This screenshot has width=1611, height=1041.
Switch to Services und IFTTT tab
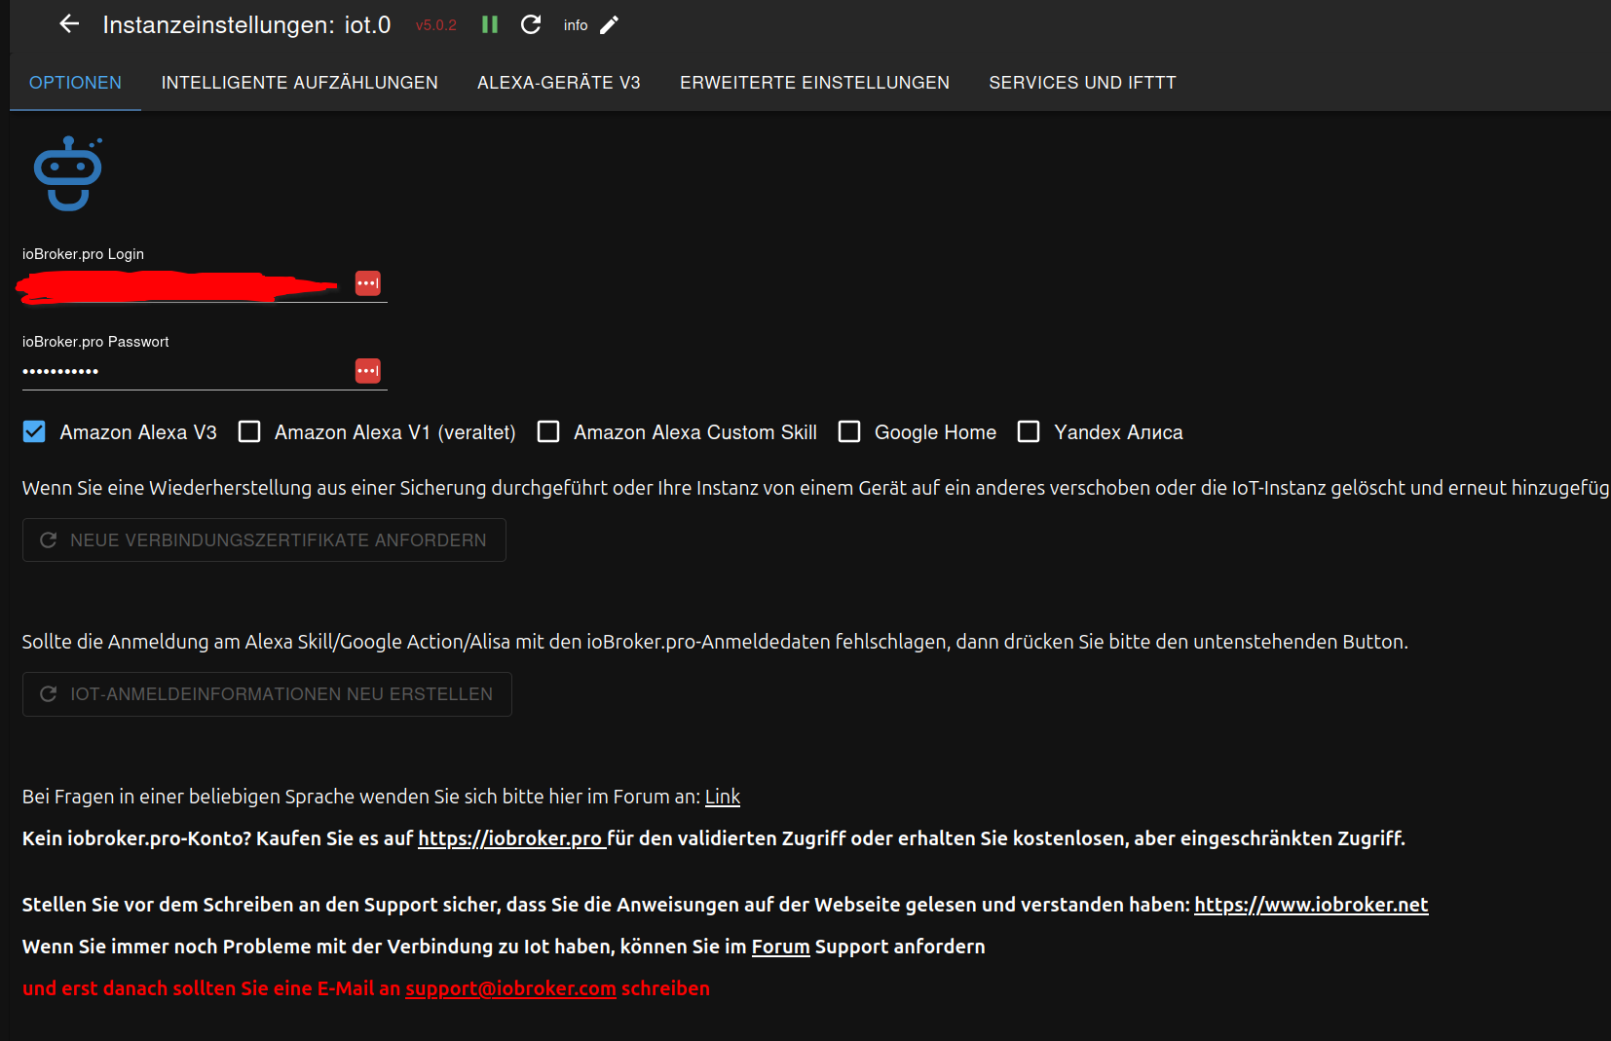click(1082, 83)
